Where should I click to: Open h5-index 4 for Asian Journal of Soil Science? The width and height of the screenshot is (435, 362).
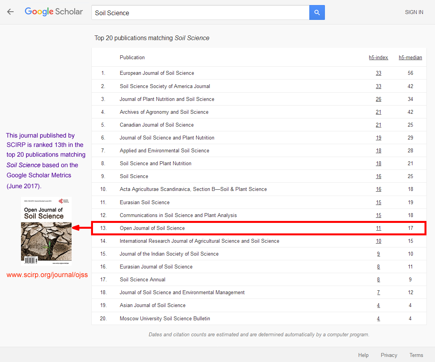pos(379,305)
